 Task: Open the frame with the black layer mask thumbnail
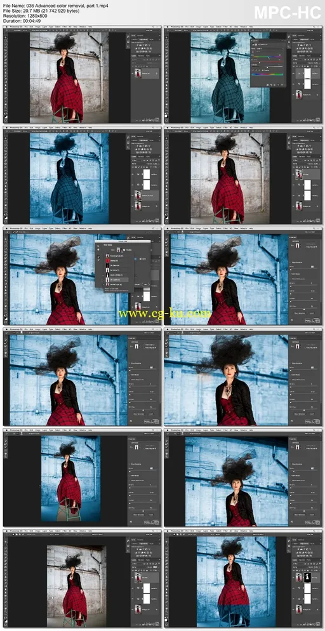coord(243,578)
